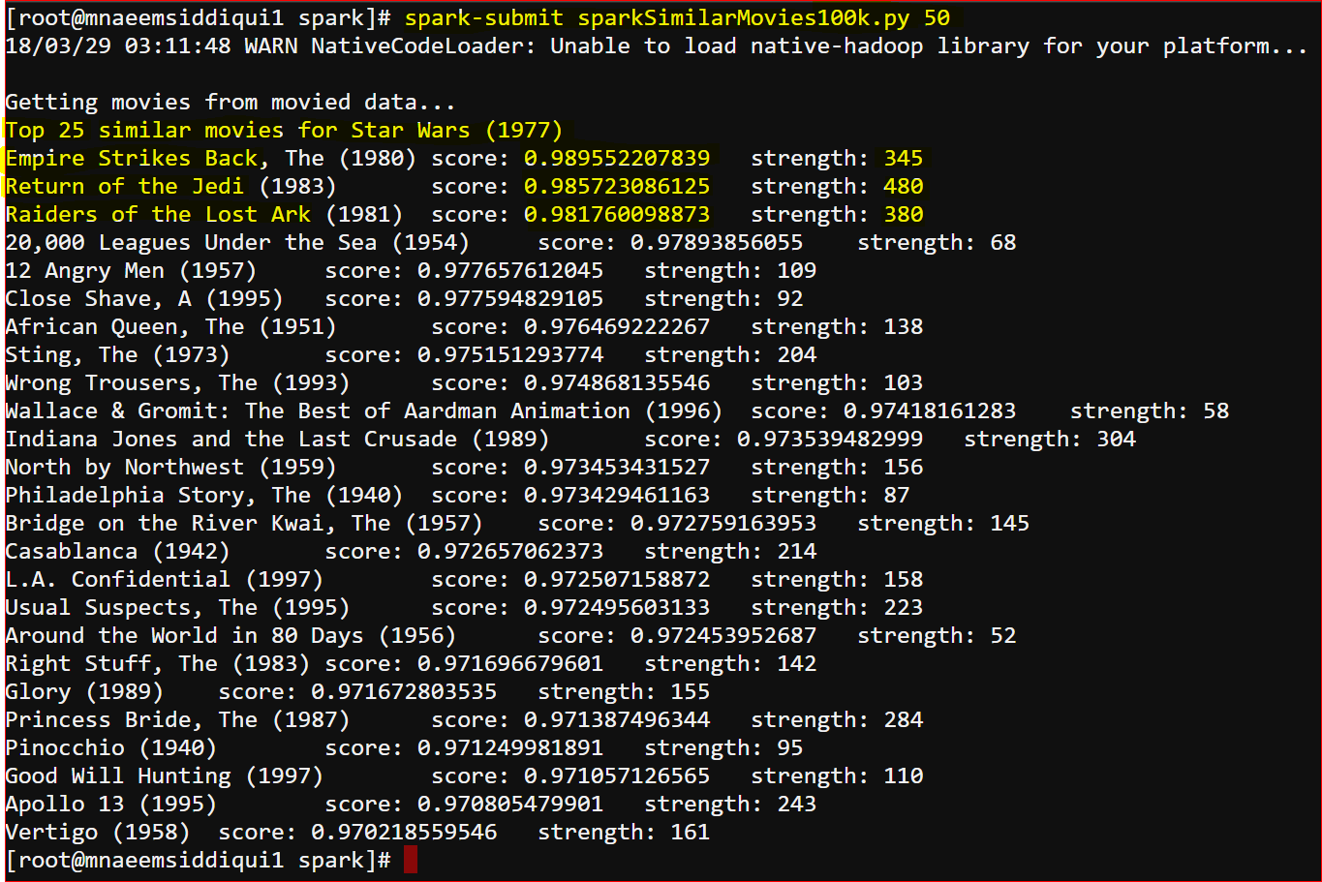Click the Wallace & Gromit result line
The width and height of the screenshot is (1322, 882).
click(x=617, y=411)
